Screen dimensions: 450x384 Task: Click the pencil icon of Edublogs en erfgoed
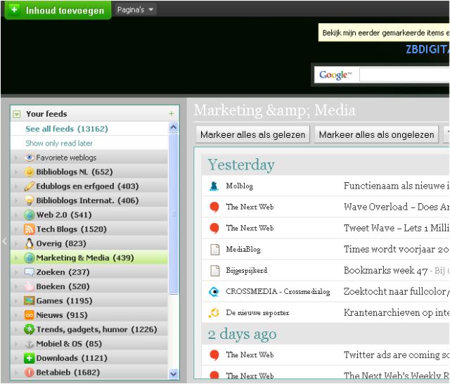29,186
